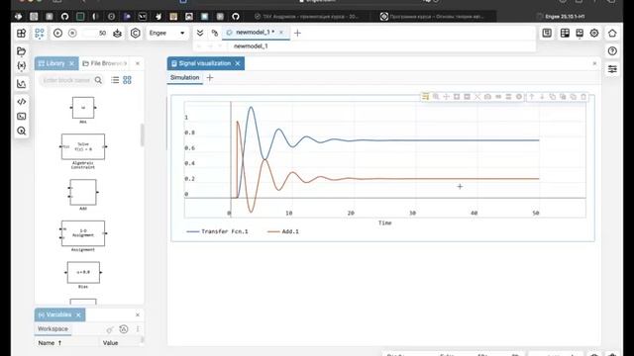Image resolution: width=634 pixels, height=356 pixels.
Task: Open the search inspector icon in left sidebar
Action: 22,131
